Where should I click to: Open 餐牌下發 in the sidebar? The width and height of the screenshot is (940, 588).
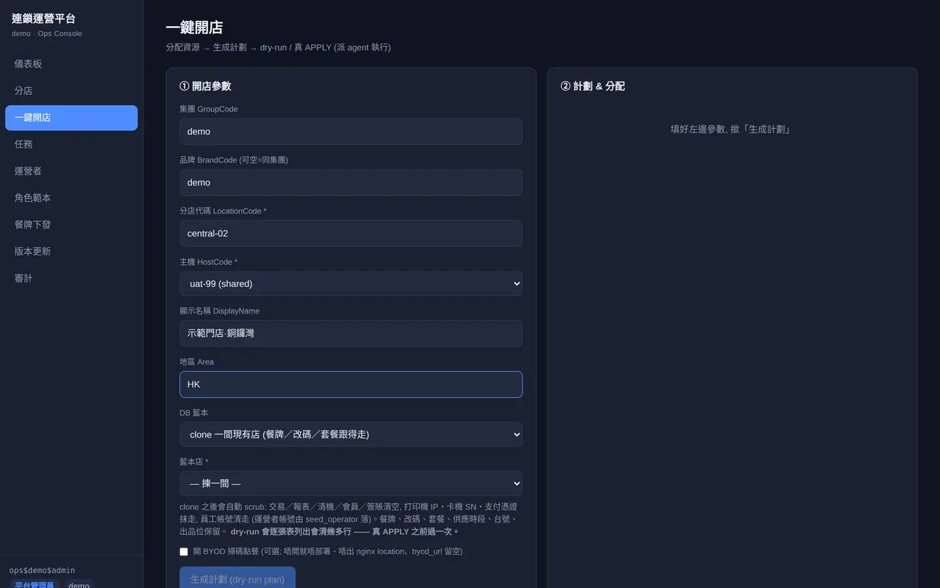pyautogui.click(x=71, y=225)
